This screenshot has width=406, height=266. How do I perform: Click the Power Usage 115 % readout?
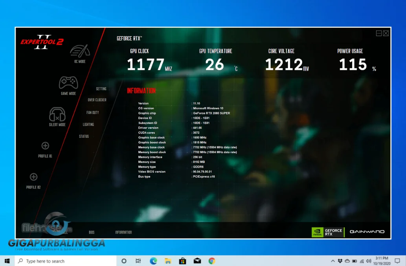click(358, 64)
